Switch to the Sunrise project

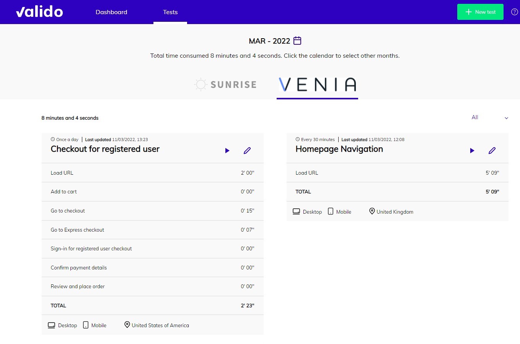(225, 84)
